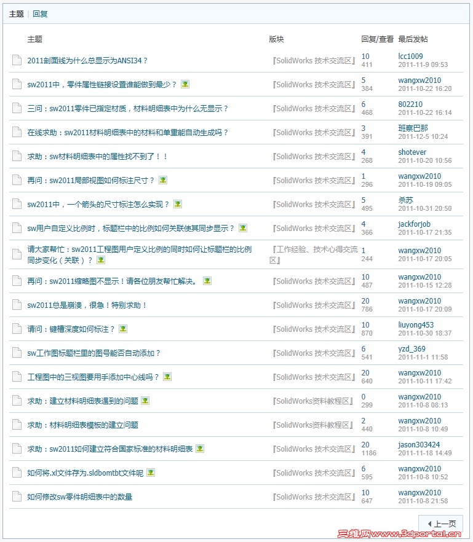
Task: Click last post time 2011-11-9 09:53
Action: point(423,65)
